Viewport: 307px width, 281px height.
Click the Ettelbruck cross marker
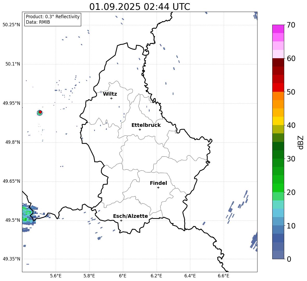click(140, 129)
